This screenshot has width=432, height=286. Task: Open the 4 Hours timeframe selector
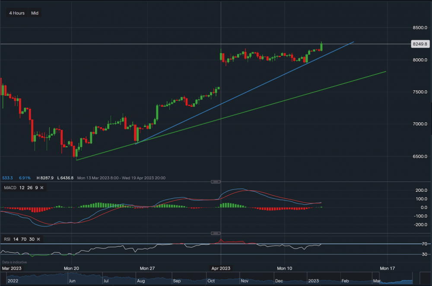coord(16,13)
